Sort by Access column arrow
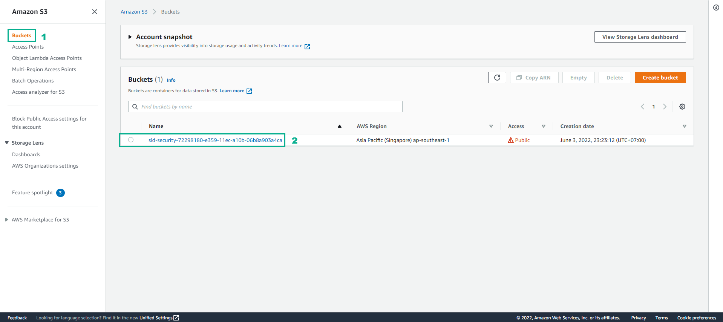The width and height of the screenshot is (723, 322). [x=544, y=126]
